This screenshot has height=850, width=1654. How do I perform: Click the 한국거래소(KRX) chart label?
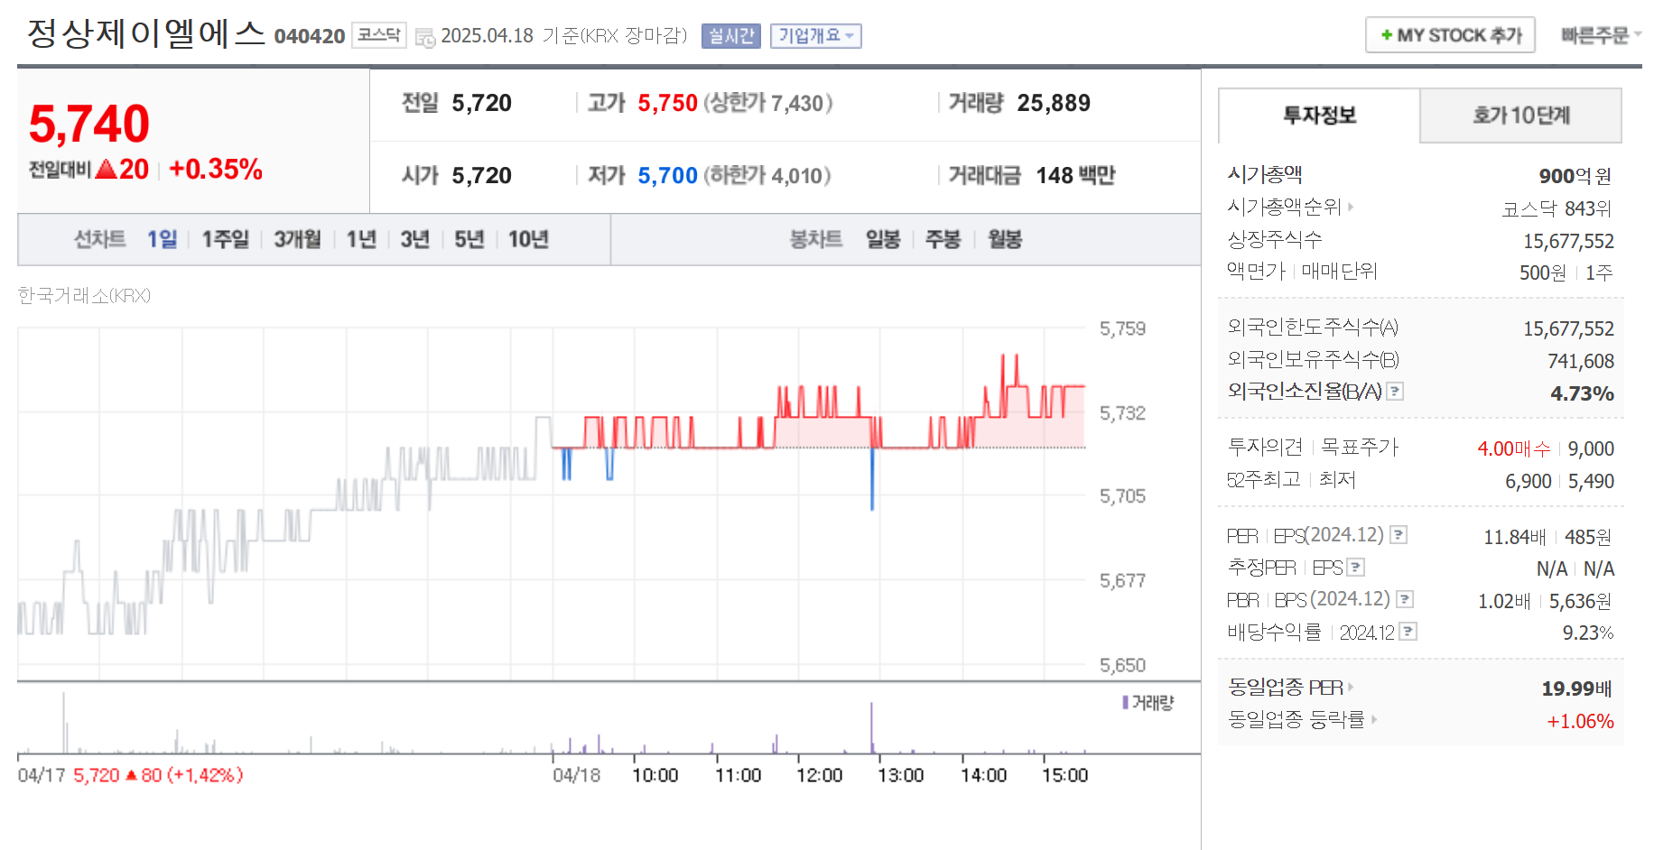[84, 295]
